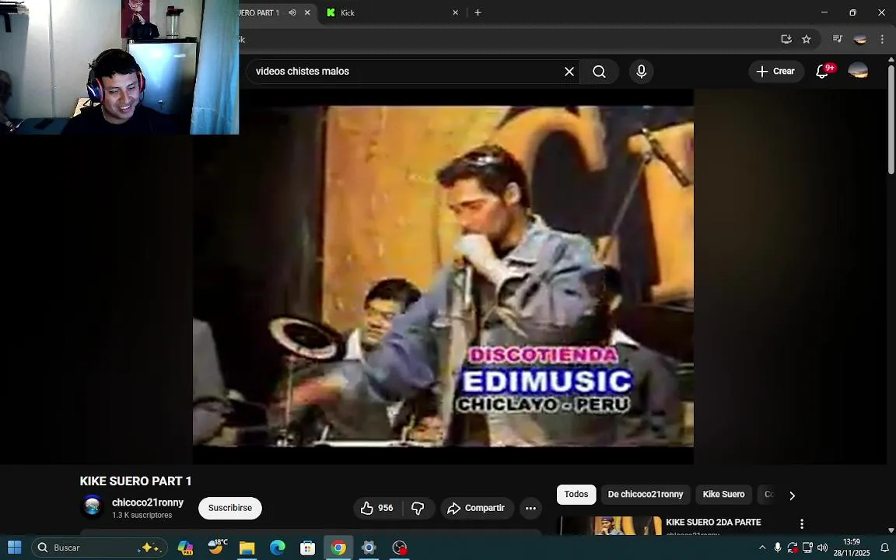Open network settings tray icon
The height and width of the screenshot is (560, 896).
(807, 548)
